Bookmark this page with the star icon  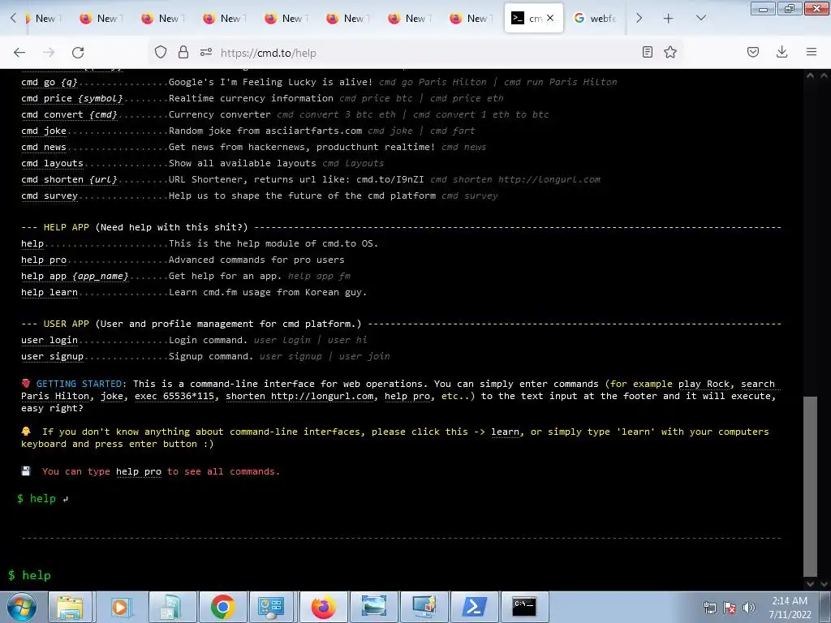(670, 52)
